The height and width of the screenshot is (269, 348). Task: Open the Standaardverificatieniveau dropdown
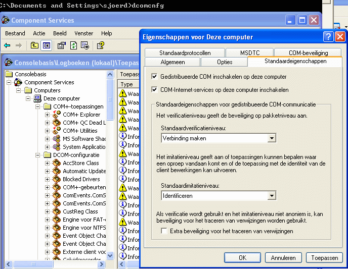(272, 138)
